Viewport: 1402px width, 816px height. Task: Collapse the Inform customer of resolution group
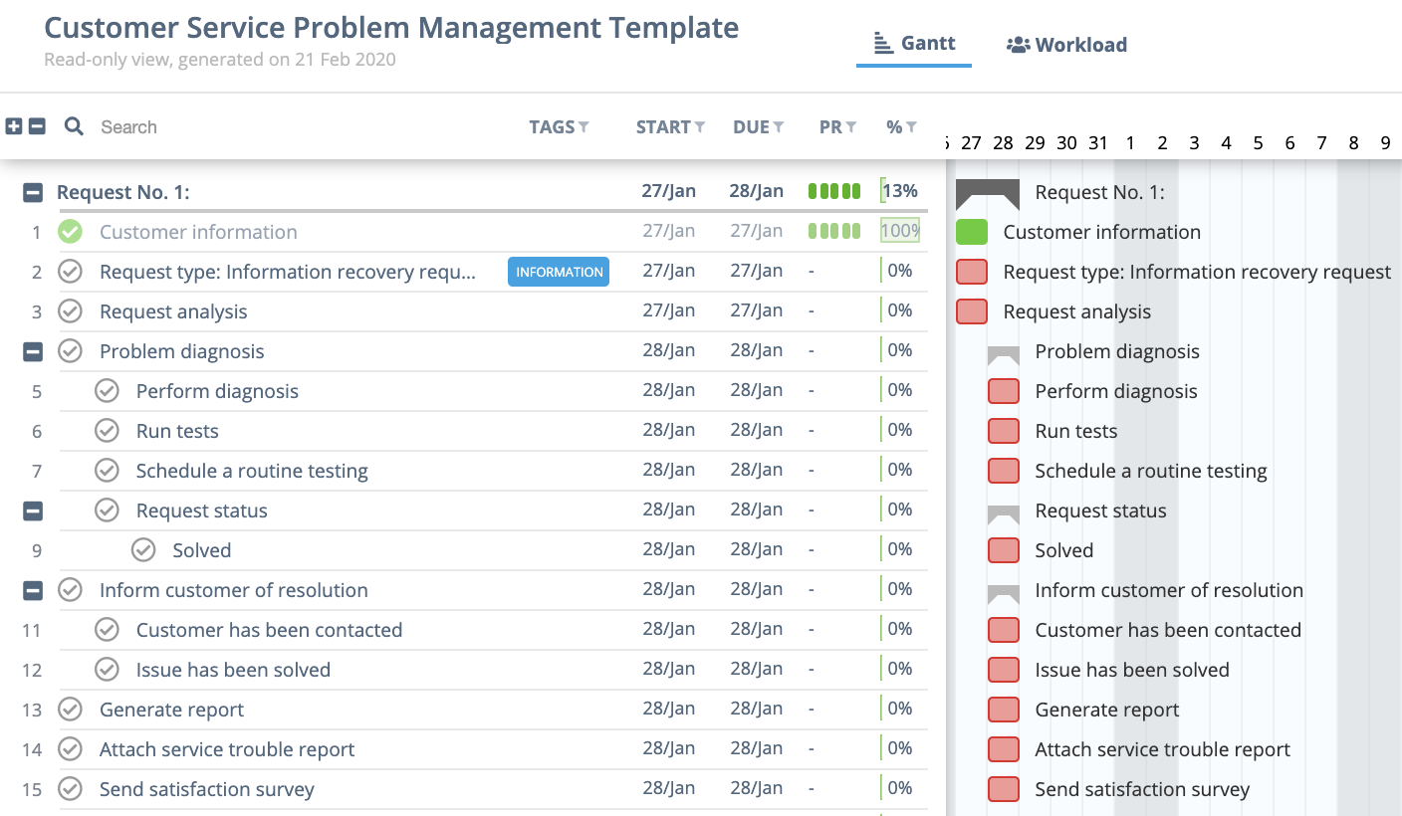pos(32,589)
